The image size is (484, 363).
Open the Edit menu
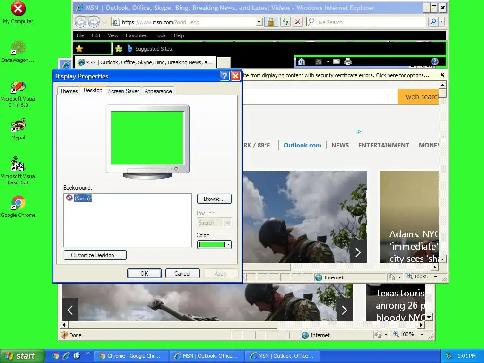[x=96, y=35]
